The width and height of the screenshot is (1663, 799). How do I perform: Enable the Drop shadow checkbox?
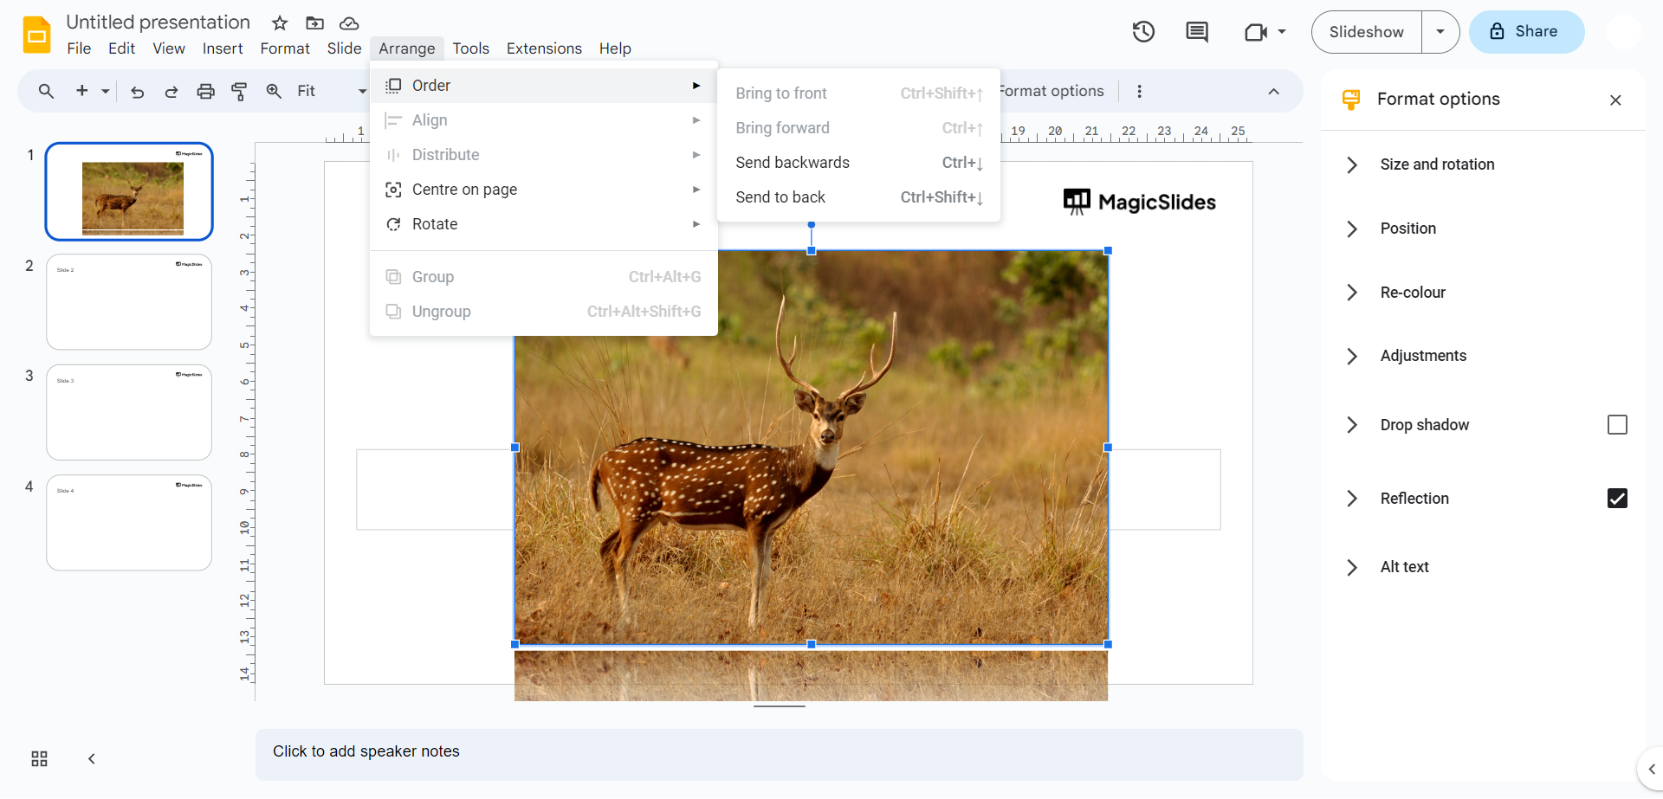point(1617,425)
